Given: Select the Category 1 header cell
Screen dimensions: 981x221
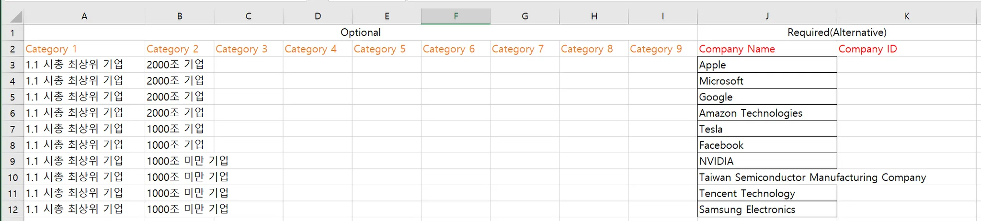Looking at the screenshot, I should (x=84, y=49).
